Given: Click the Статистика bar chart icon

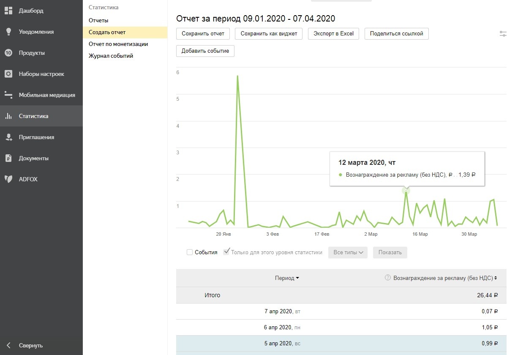Looking at the screenshot, I should coord(8,116).
